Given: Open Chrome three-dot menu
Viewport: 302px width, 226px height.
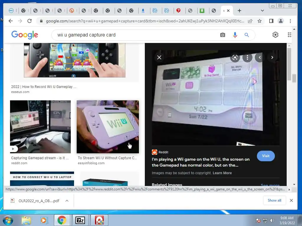Looking at the screenshot, I should tap(290, 21).
